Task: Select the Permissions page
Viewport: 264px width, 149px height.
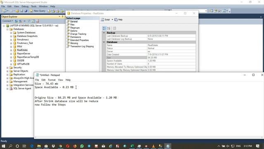Action: coord(75,37)
